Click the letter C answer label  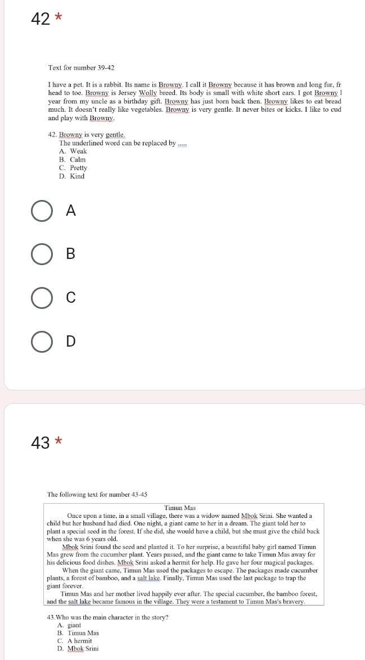(71, 297)
